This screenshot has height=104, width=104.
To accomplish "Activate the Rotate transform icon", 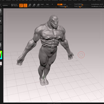I will [x=38, y=5].
